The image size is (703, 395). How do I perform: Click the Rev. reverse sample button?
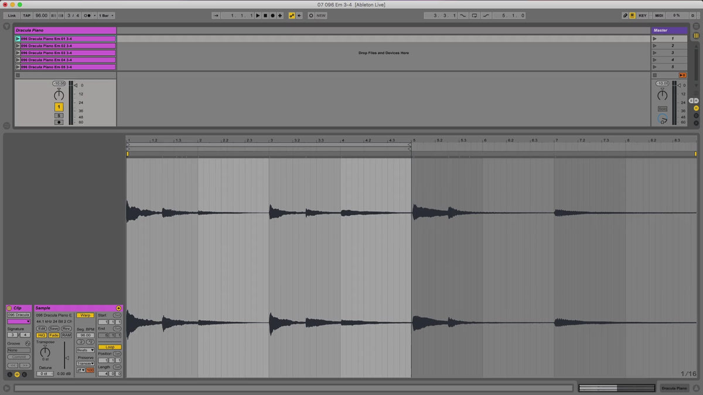click(x=66, y=328)
